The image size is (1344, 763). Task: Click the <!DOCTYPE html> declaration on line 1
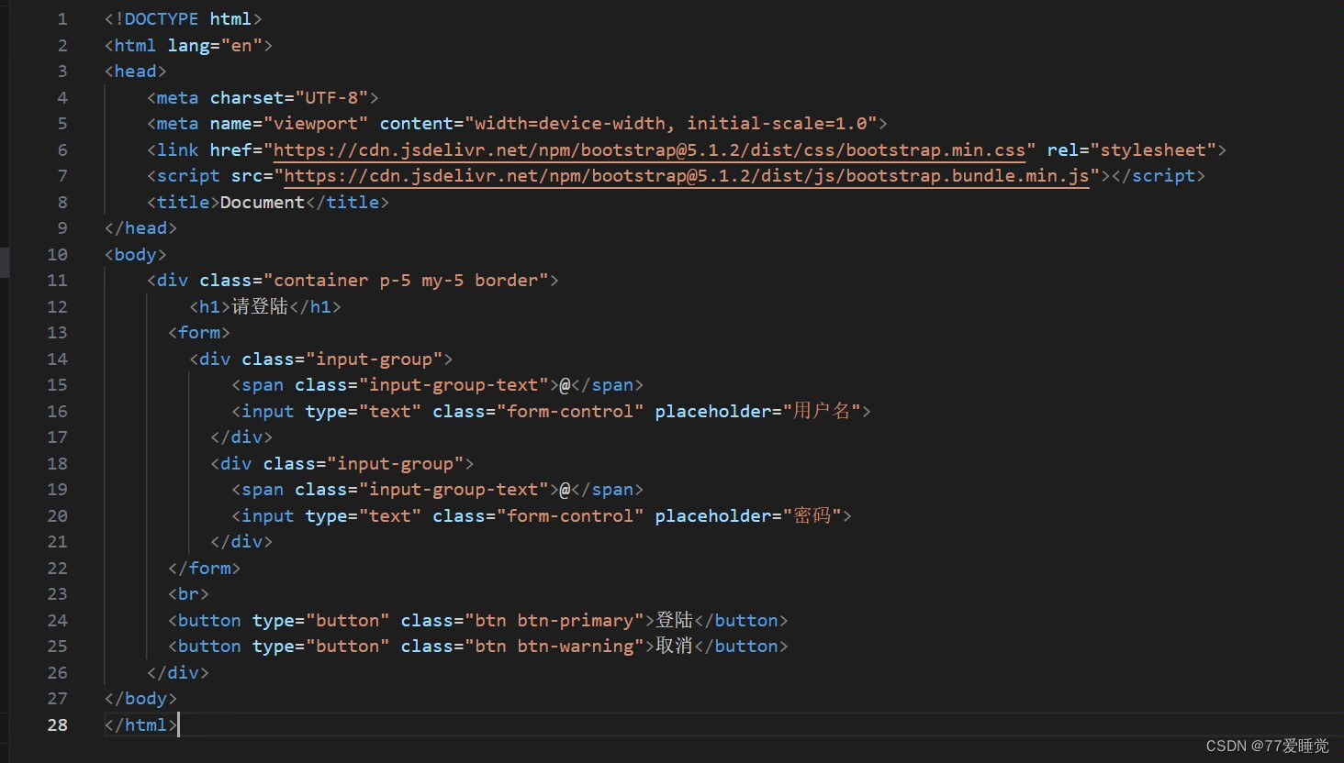coord(184,18)
